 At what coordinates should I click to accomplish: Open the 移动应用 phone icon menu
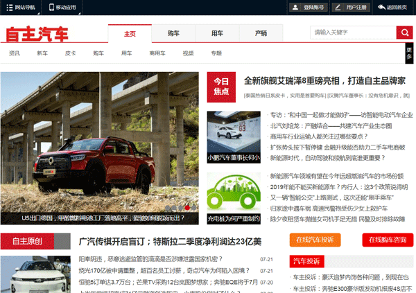[x=62, y=8]
